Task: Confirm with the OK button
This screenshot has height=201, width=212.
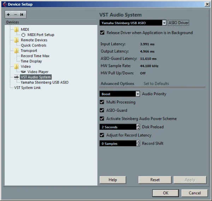Action: point(166,193)
